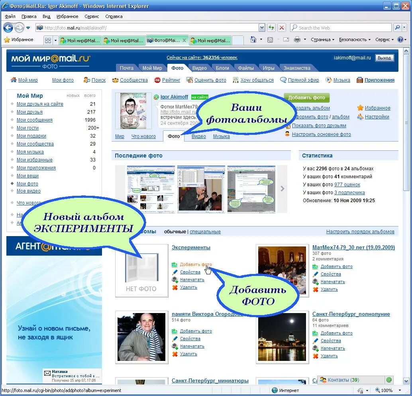
Task: Click Показать фото друзьям link
Action: pyautogui.click(x=319, y=126)
